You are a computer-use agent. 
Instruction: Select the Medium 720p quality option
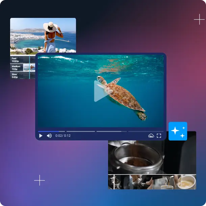coord(17,68)
